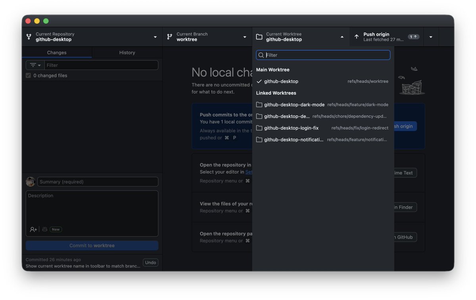
Task: Switch to the Changes tab
Action: click(x=57, y=52)
